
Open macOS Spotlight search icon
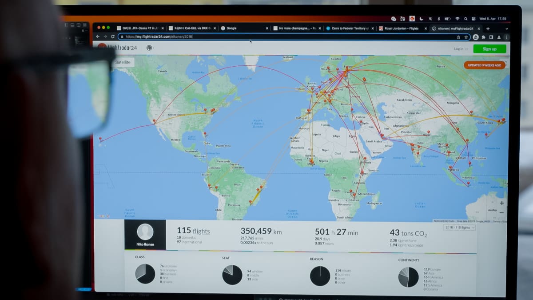pos(465,19)
